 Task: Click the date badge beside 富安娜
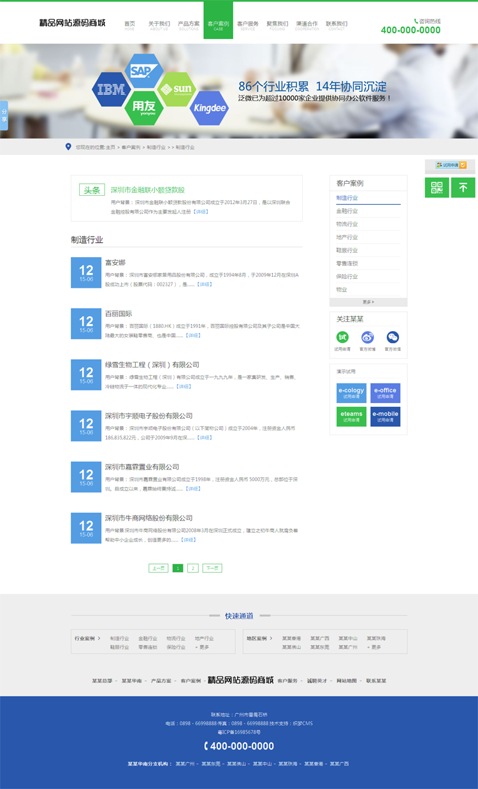pyautogui.click(x=86, y=273)
